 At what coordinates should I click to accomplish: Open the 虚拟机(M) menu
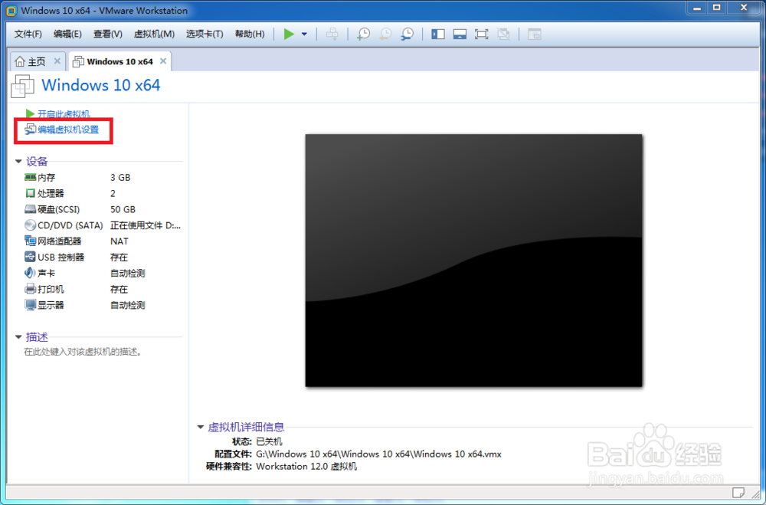pyautogui.click(x=155, y=34)
